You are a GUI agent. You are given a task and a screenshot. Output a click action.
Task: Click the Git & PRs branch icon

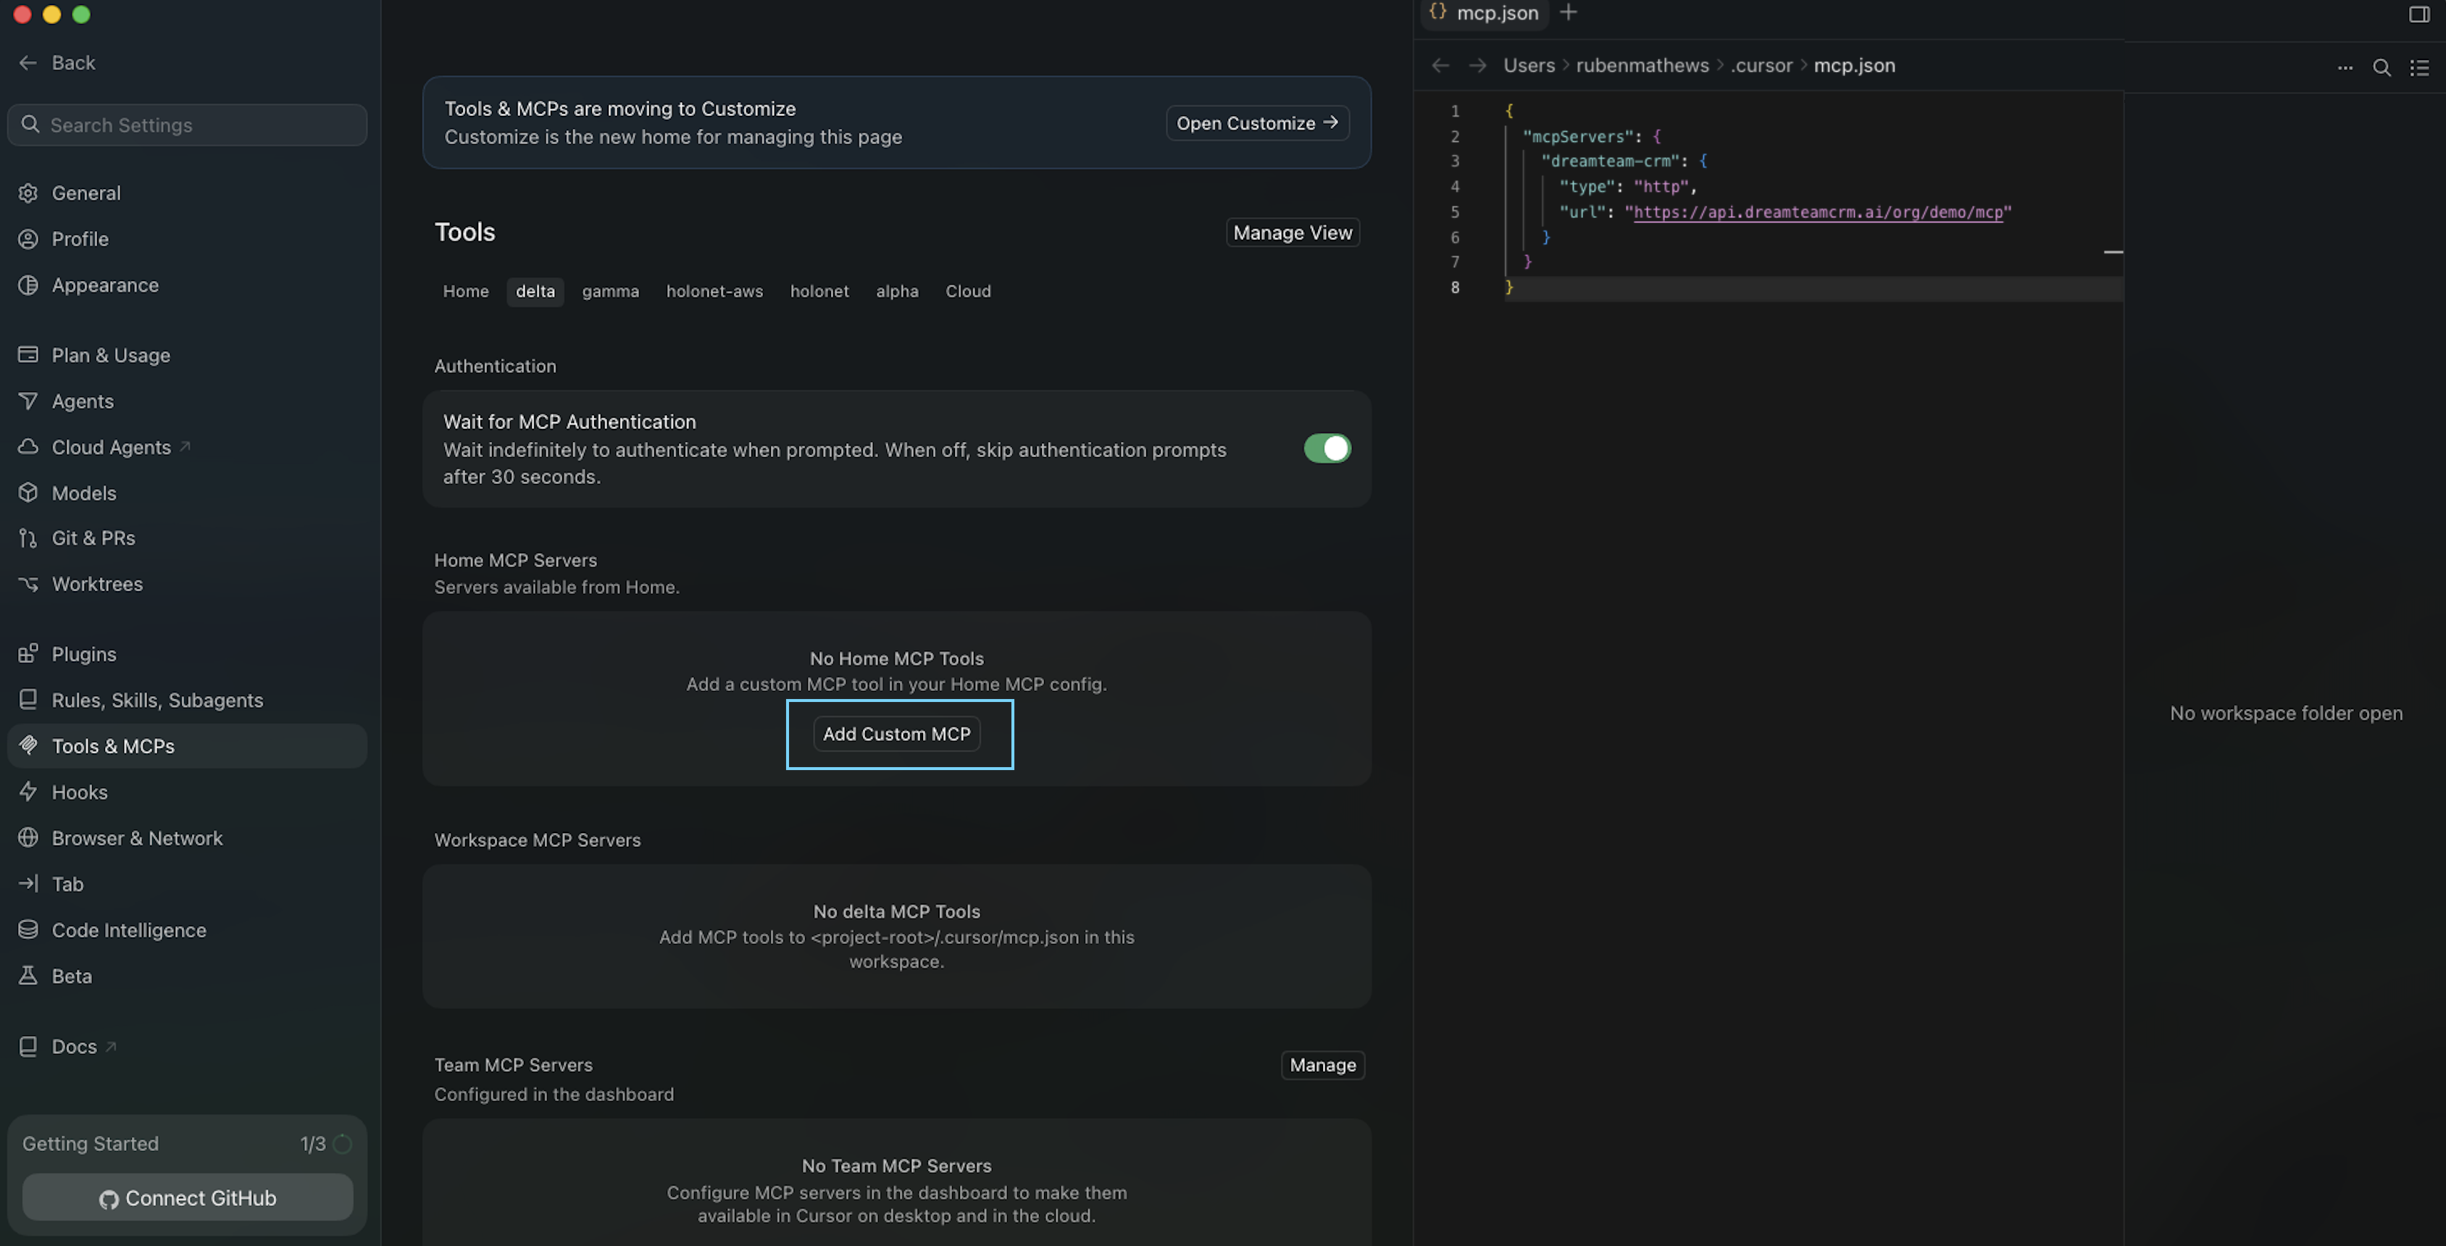tap(28, 538)
